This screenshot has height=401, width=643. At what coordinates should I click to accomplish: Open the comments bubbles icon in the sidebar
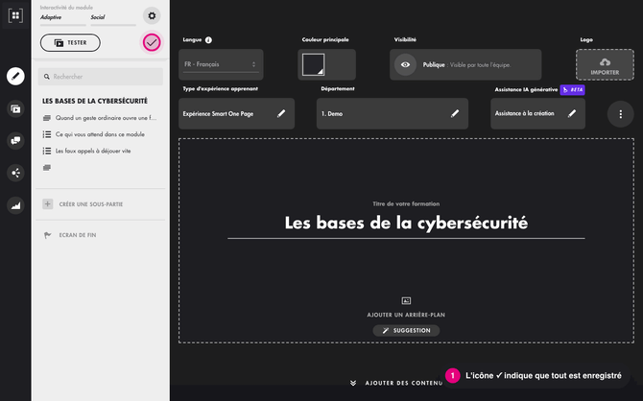(15, 141)
